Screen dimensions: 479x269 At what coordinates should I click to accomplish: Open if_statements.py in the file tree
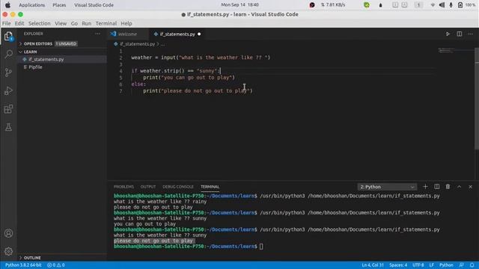(46, 60)
